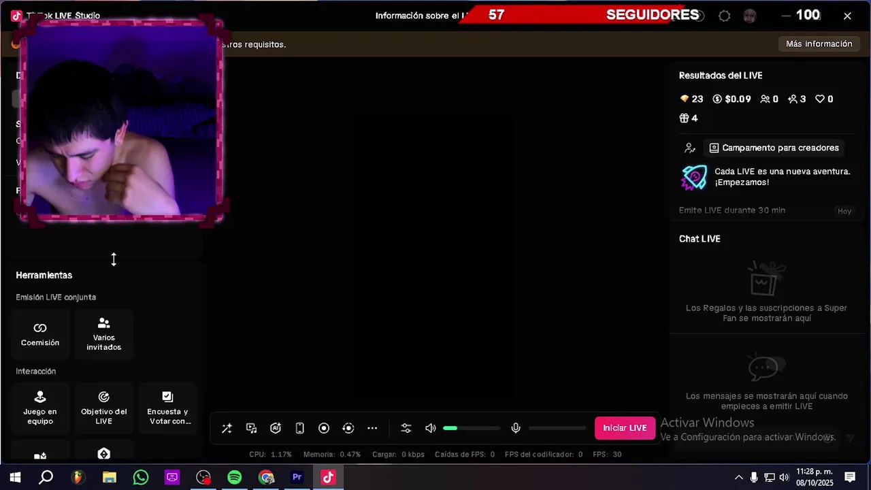Open File Explorer from taskbar
Image resolution: width=871 pixels, height=490 pixels.
click(x=109, y=478)
